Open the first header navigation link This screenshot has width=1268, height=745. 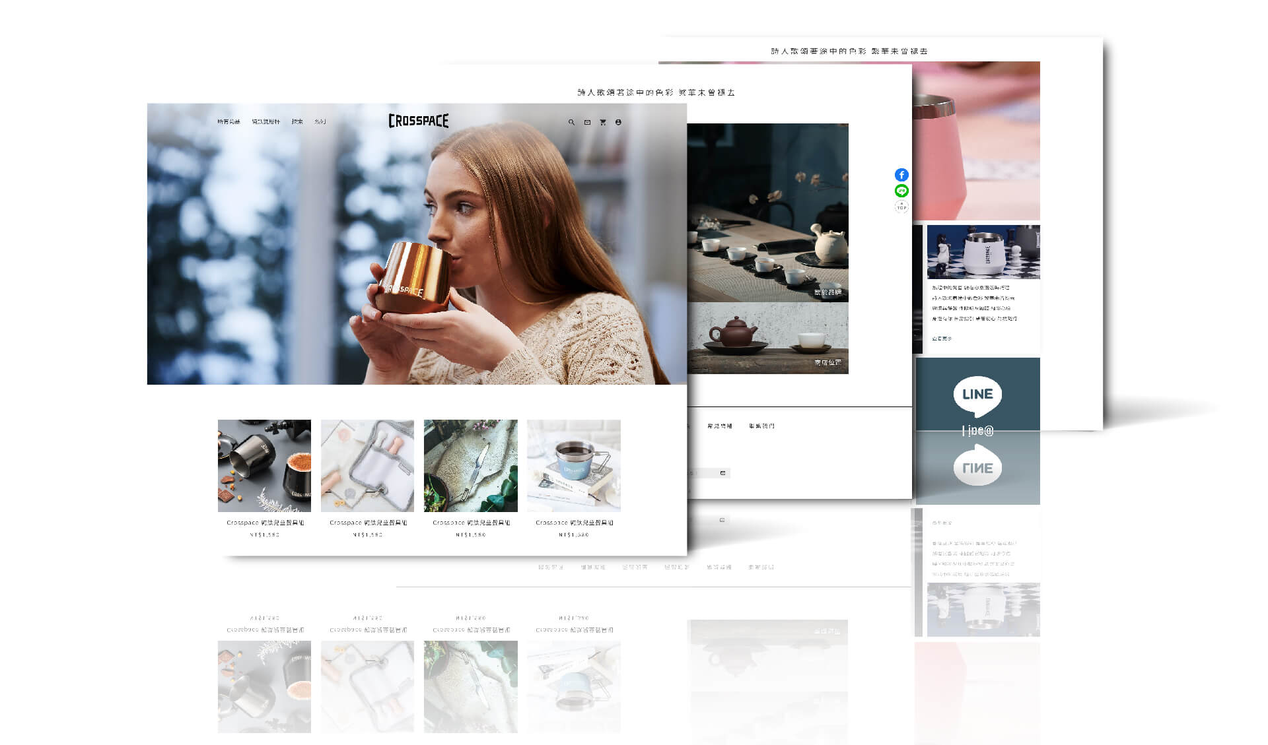229,122
